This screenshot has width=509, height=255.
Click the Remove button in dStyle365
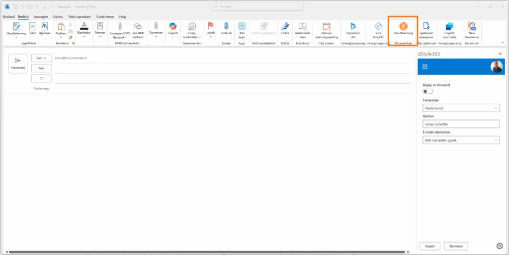456,246
